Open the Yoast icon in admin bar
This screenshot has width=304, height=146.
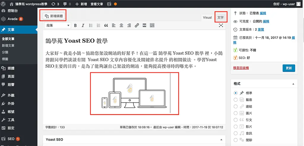coord(109,4)
